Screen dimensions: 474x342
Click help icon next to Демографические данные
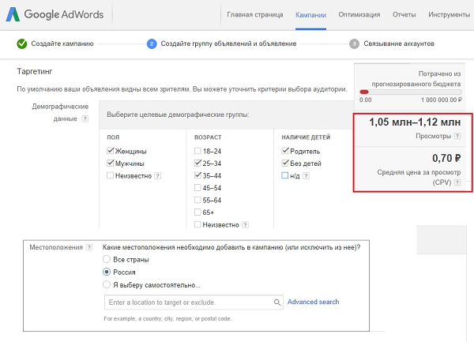click(x=85, y=118)
